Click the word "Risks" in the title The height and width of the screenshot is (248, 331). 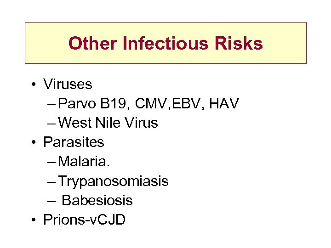click(240, 44)
